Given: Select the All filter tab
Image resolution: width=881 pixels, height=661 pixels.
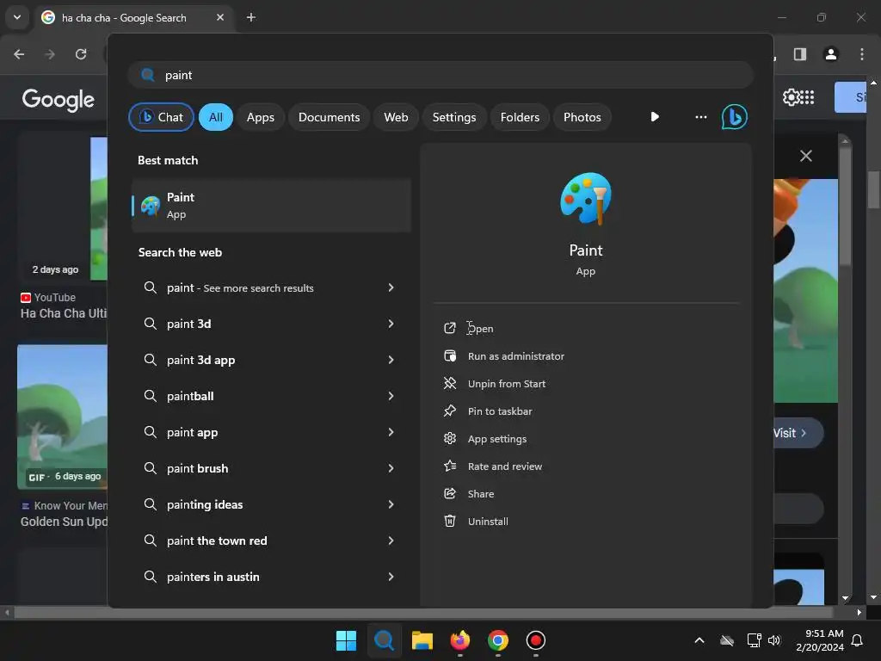Looking at the screenshot, I should (216, 117).
